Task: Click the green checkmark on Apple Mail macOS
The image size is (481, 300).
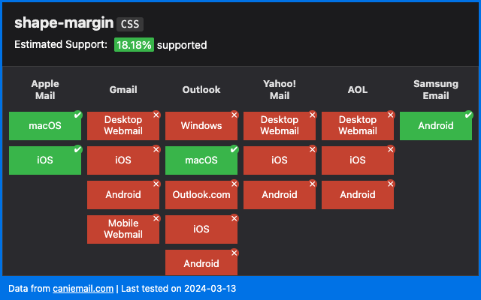Action: pos(77,115)
